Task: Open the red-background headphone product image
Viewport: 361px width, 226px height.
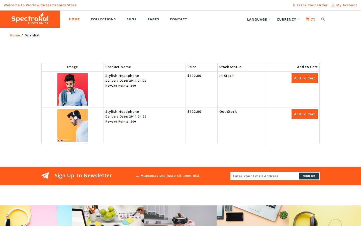Action: click(x=72, y=89)
